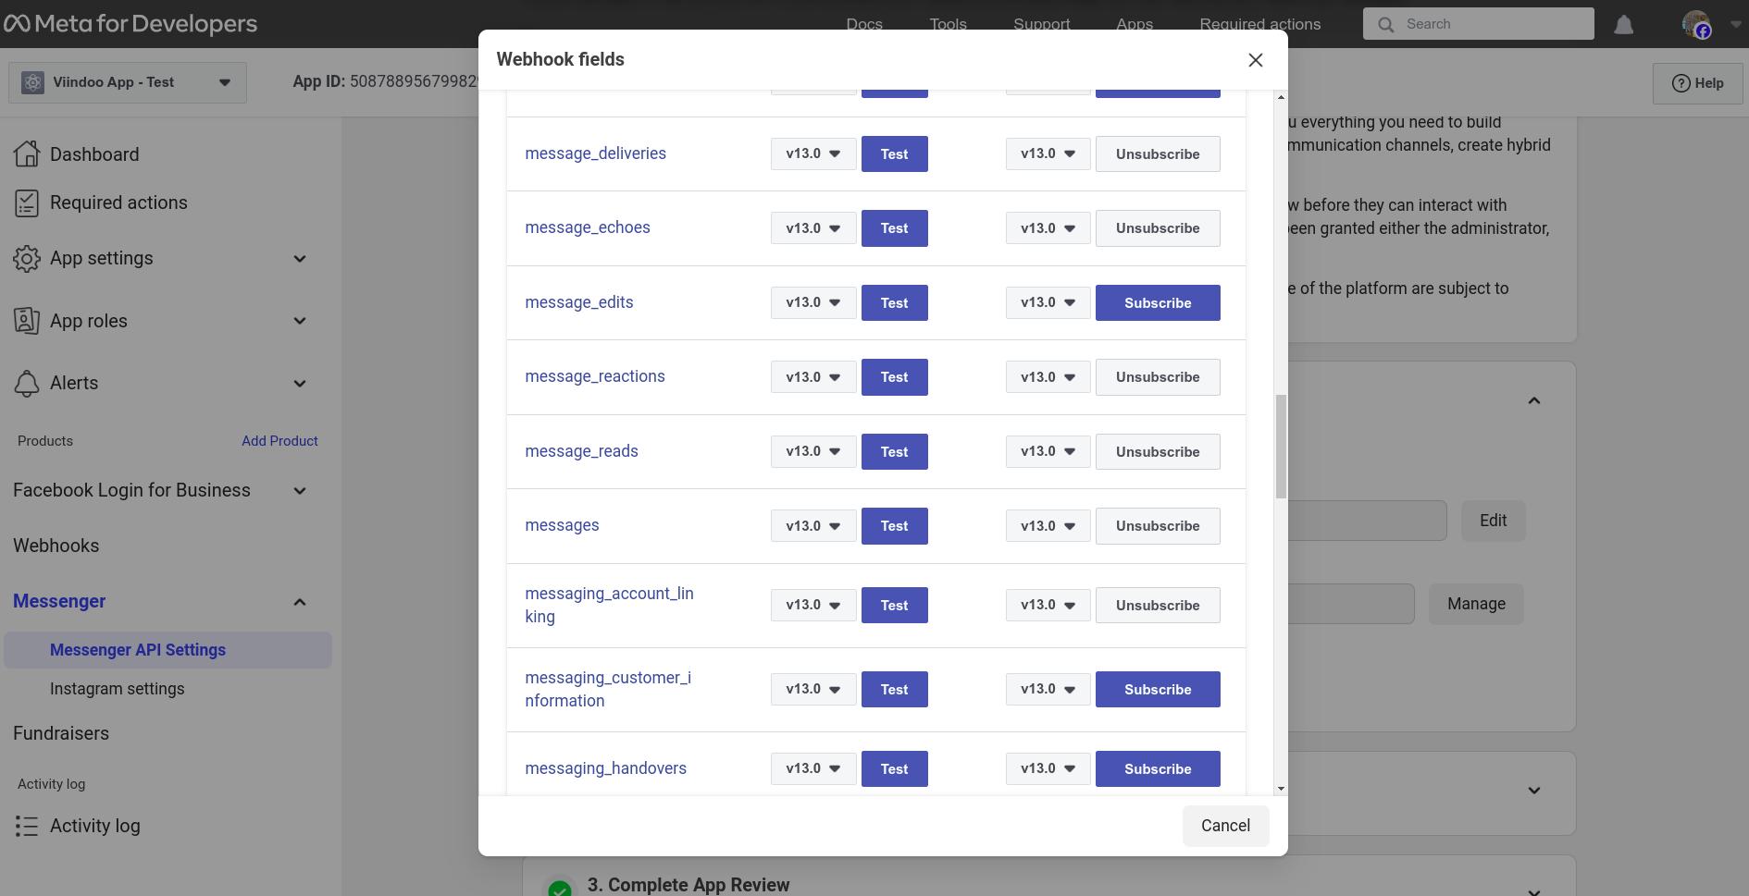This screenshot has height=896, width=1749.
Task: Click the Required actions checklist icon
Action: [27, 203]
